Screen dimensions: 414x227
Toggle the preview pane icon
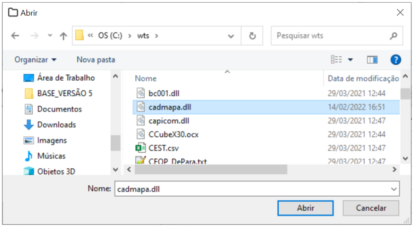coord(372,60)
